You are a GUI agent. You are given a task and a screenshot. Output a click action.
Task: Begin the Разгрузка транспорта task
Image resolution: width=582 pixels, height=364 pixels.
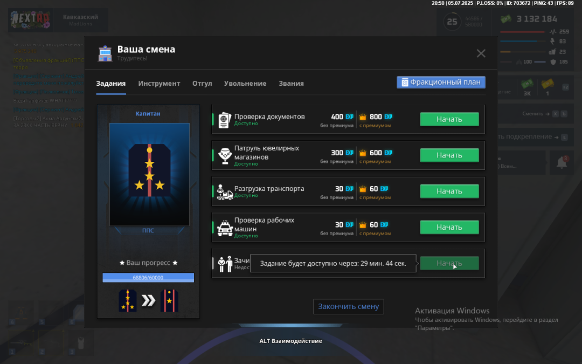pyautogui.click(x=449, y=191)
